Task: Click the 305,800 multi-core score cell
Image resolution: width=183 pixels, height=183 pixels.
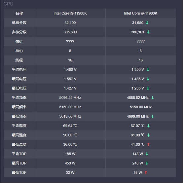Action: [70, 32]
